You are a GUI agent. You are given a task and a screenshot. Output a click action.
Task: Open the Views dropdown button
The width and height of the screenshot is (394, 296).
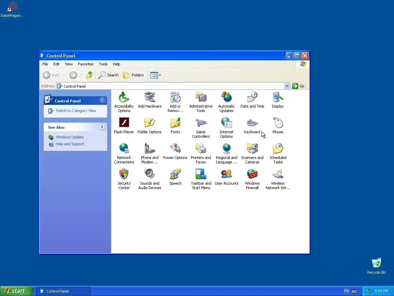[x=155, y=75]
